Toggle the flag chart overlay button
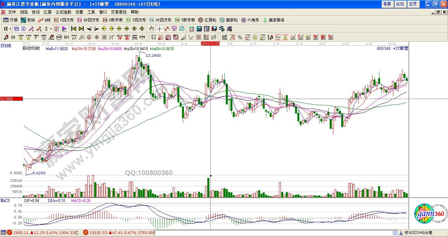The width and height of the screenshot is (448, 237). (64, 29)
